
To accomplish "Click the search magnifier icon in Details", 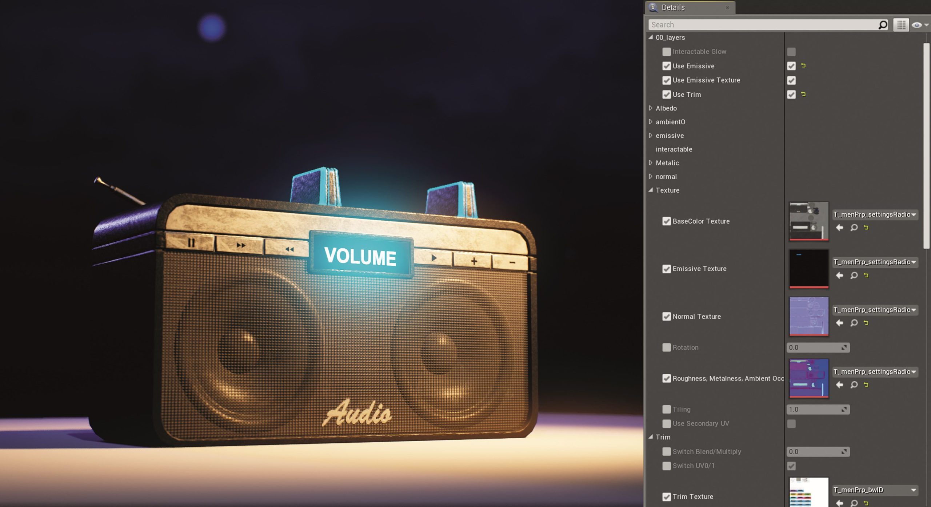I will (x=883, y=25).
